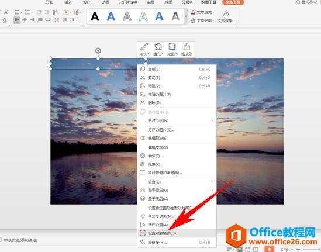Image resolution: width=321 pixels, height=252 pixels.
Task: Toggle align text left
Action: point(17,20)
